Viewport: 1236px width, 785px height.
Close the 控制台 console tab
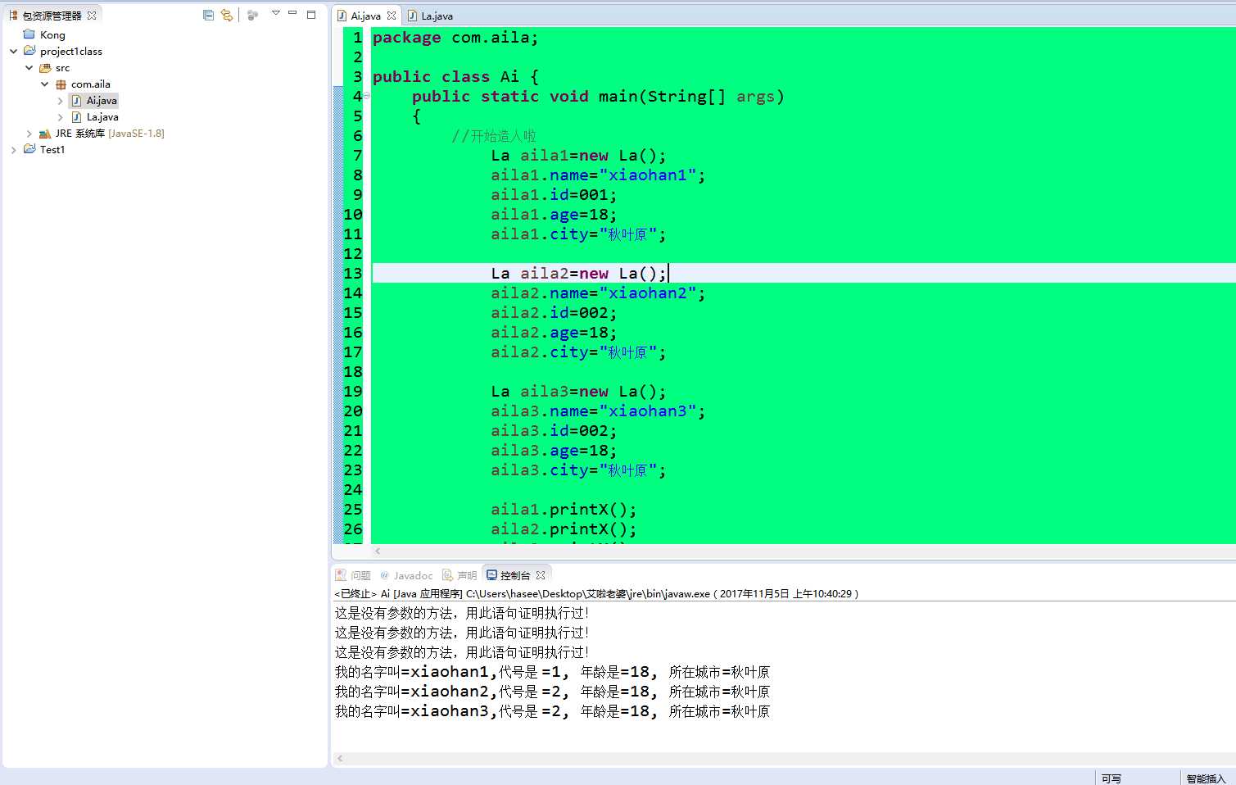coord(541,575)
